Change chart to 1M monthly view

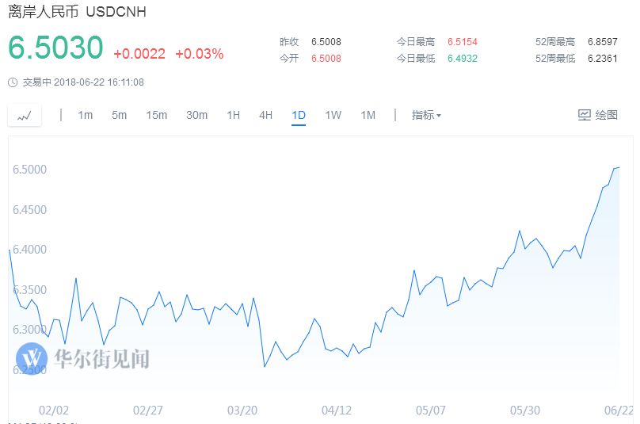pos(368,115)
